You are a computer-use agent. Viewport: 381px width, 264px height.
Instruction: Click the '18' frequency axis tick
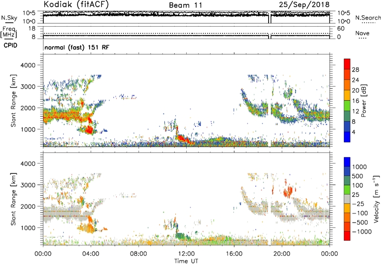(32, 29)
